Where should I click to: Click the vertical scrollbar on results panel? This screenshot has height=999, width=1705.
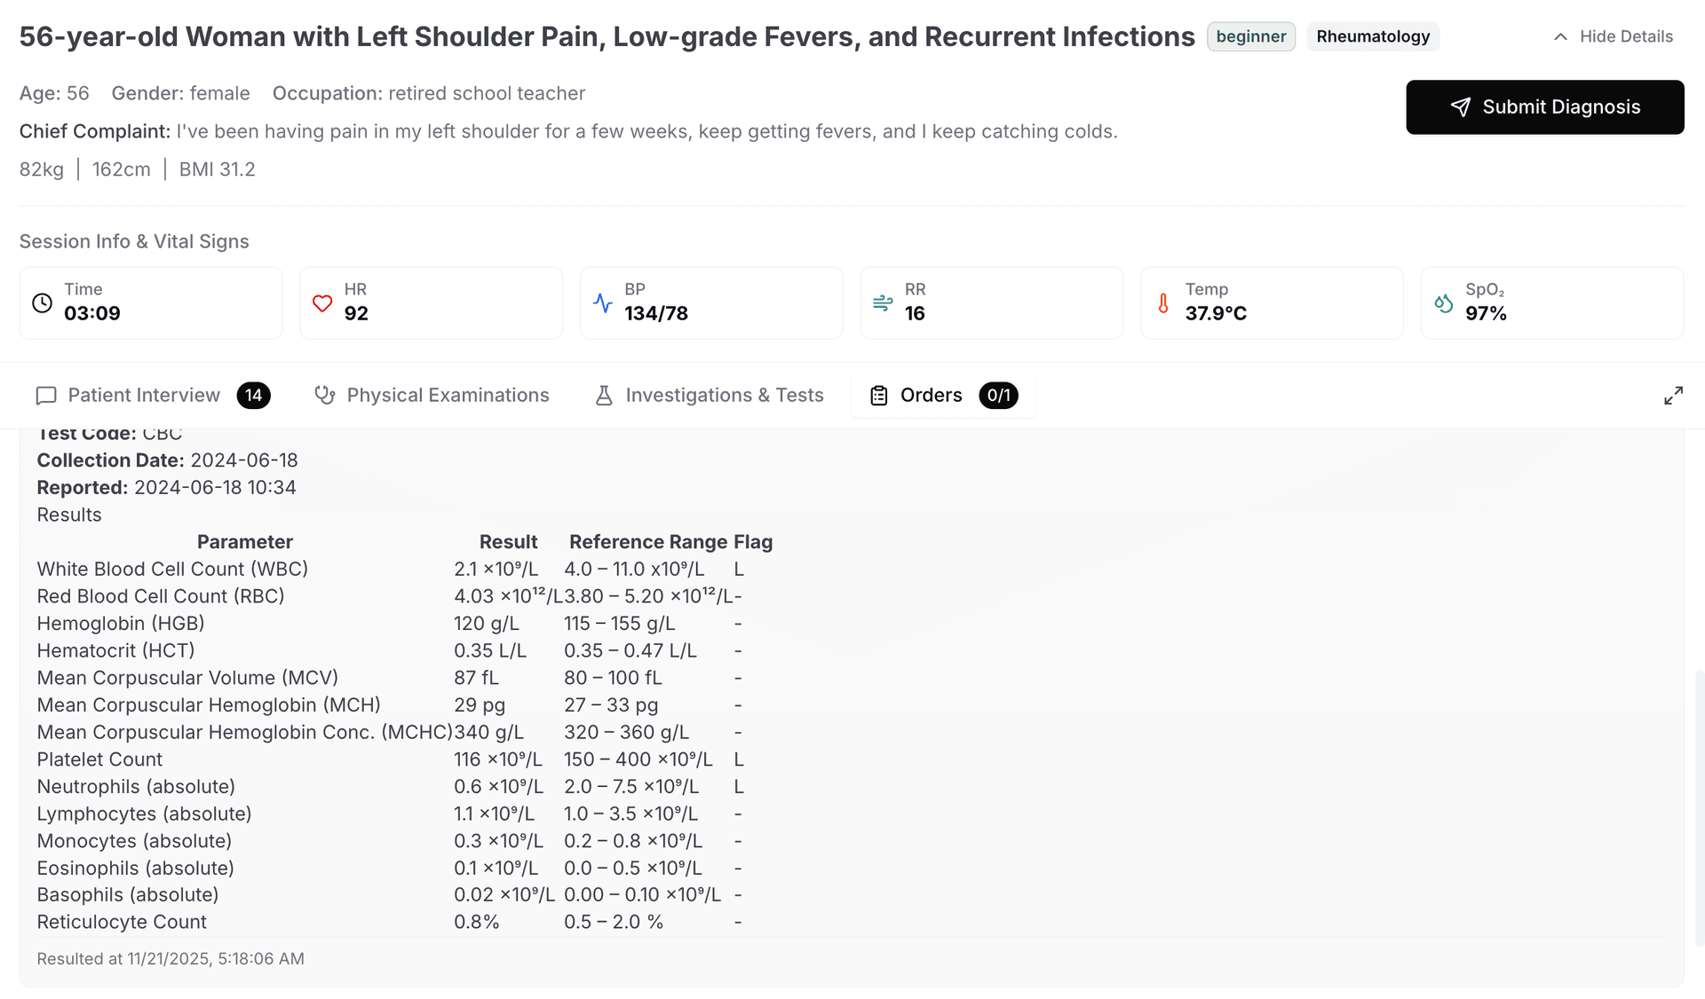(x=1699, y=807)
